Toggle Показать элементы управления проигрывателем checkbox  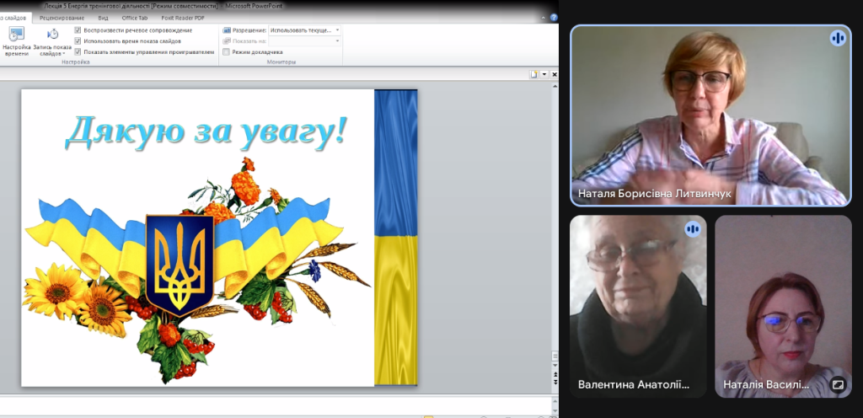tap(78, 51)
